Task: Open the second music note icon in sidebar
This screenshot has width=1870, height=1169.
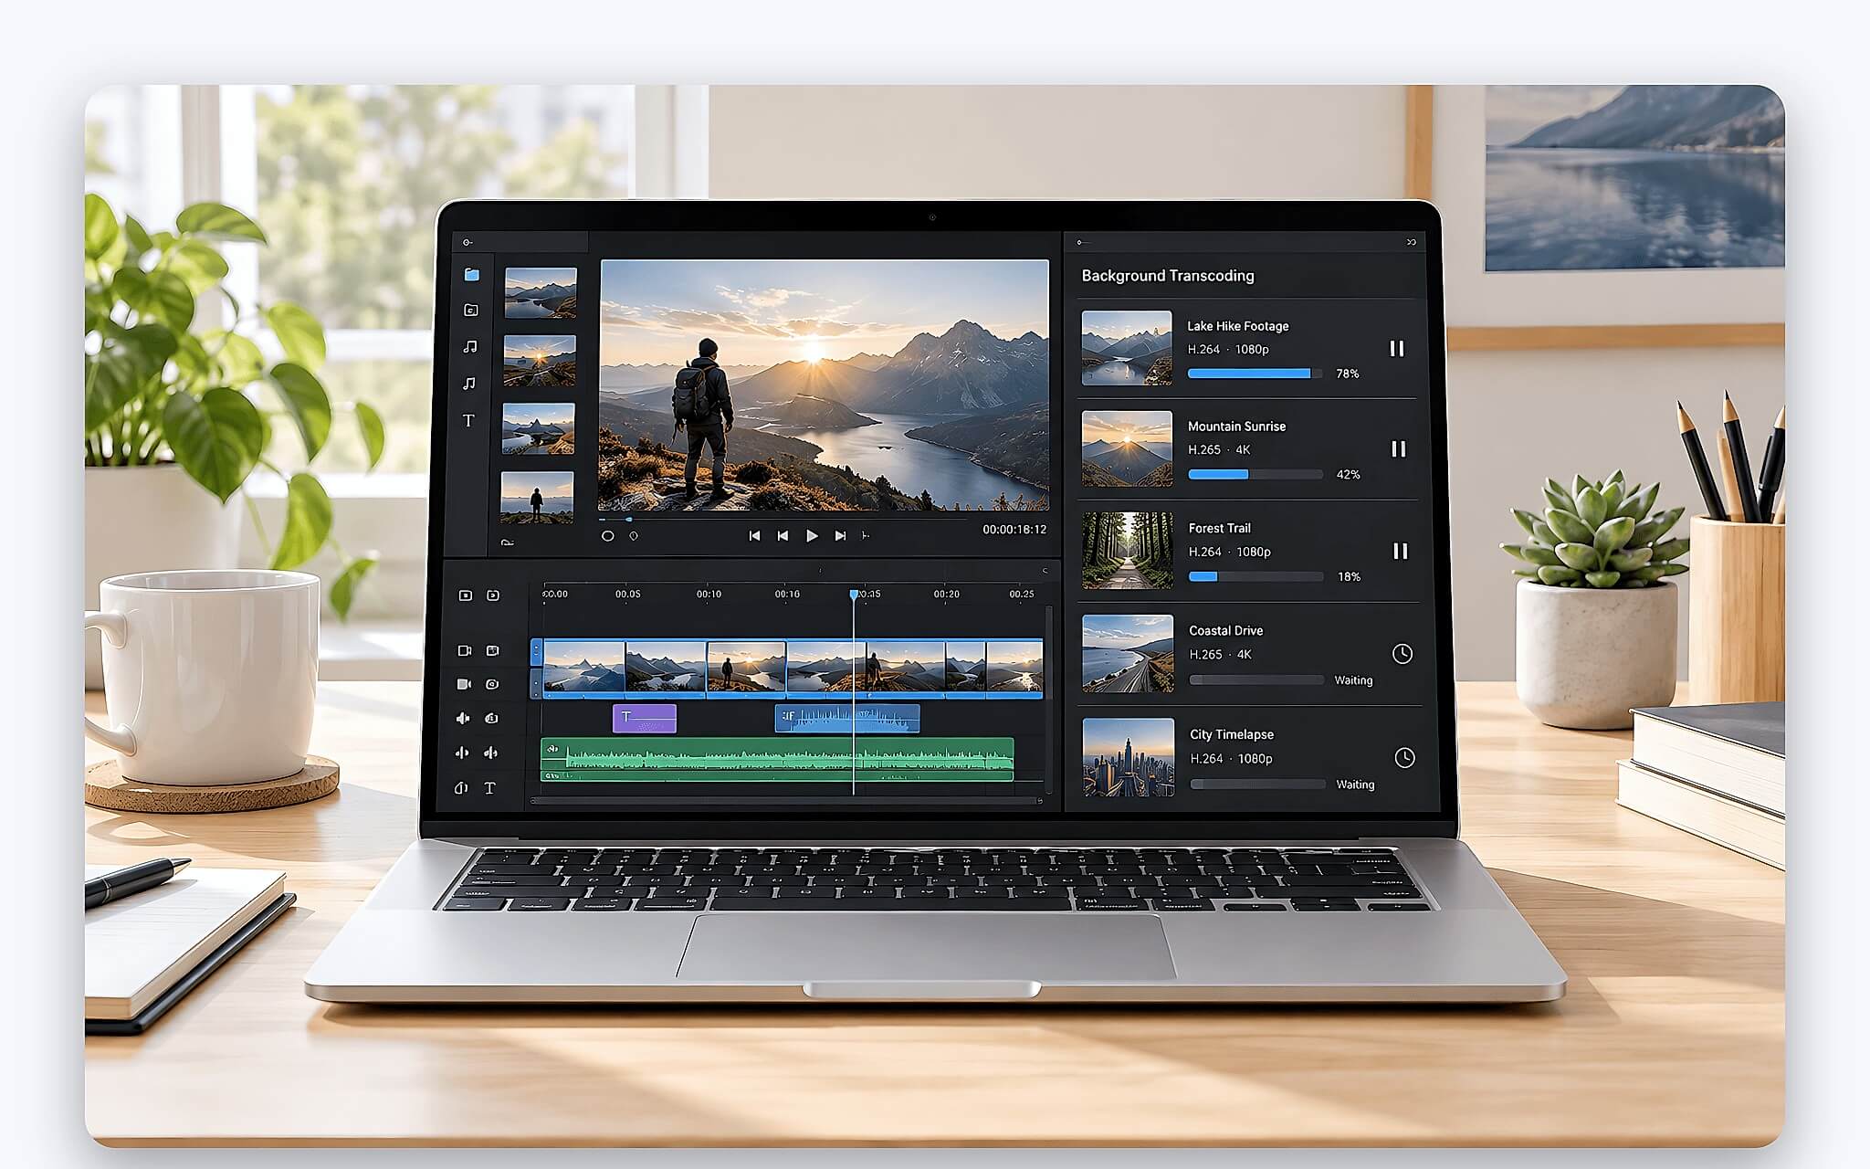Action: click(469, 384)
